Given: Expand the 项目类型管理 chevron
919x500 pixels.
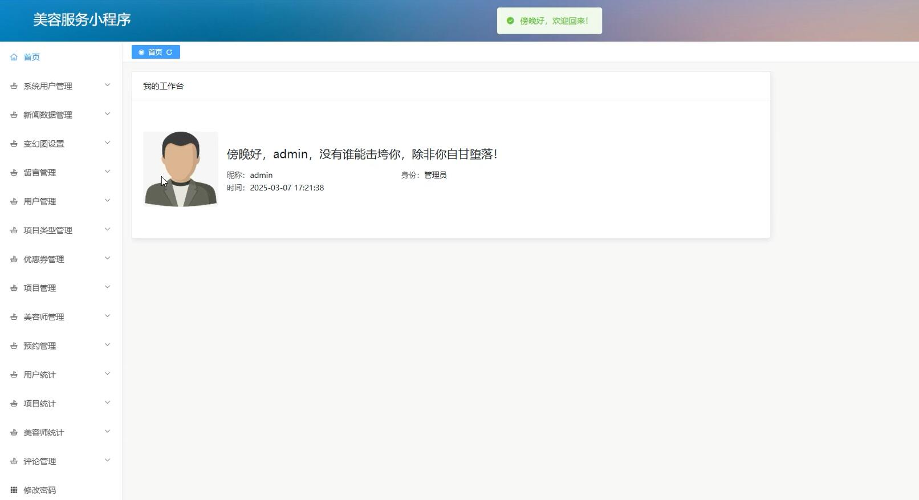Looking at the screenshot, I should pos(107,230).
